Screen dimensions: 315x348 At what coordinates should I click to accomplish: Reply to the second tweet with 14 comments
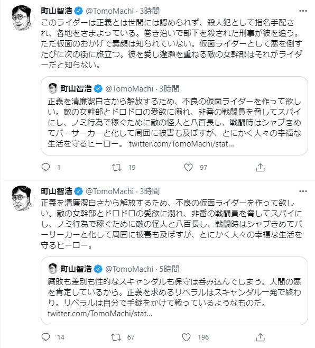(46, 337)
